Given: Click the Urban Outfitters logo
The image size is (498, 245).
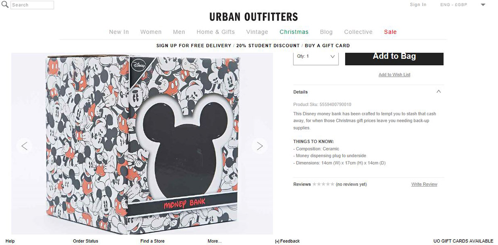Looking at the screenshot, I should point(254,17).
